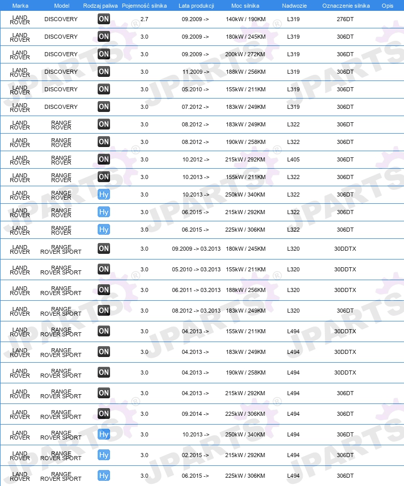Click the ON icon in the Range Rover Sport 08.2012 row
The image size is (404, 486).
pos(104,310)
